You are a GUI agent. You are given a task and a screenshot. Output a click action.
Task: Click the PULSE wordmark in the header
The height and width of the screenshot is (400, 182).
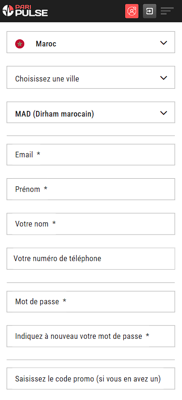[31, 13]
